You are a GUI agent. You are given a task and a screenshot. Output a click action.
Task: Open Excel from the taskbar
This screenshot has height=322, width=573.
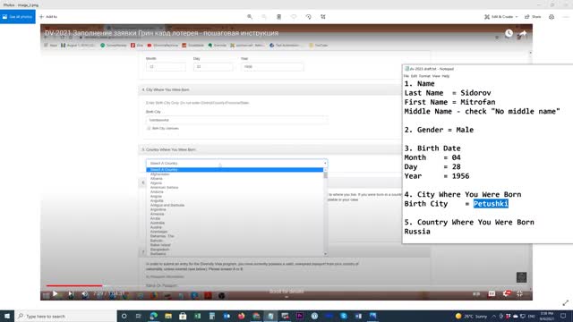click(197, 316)
